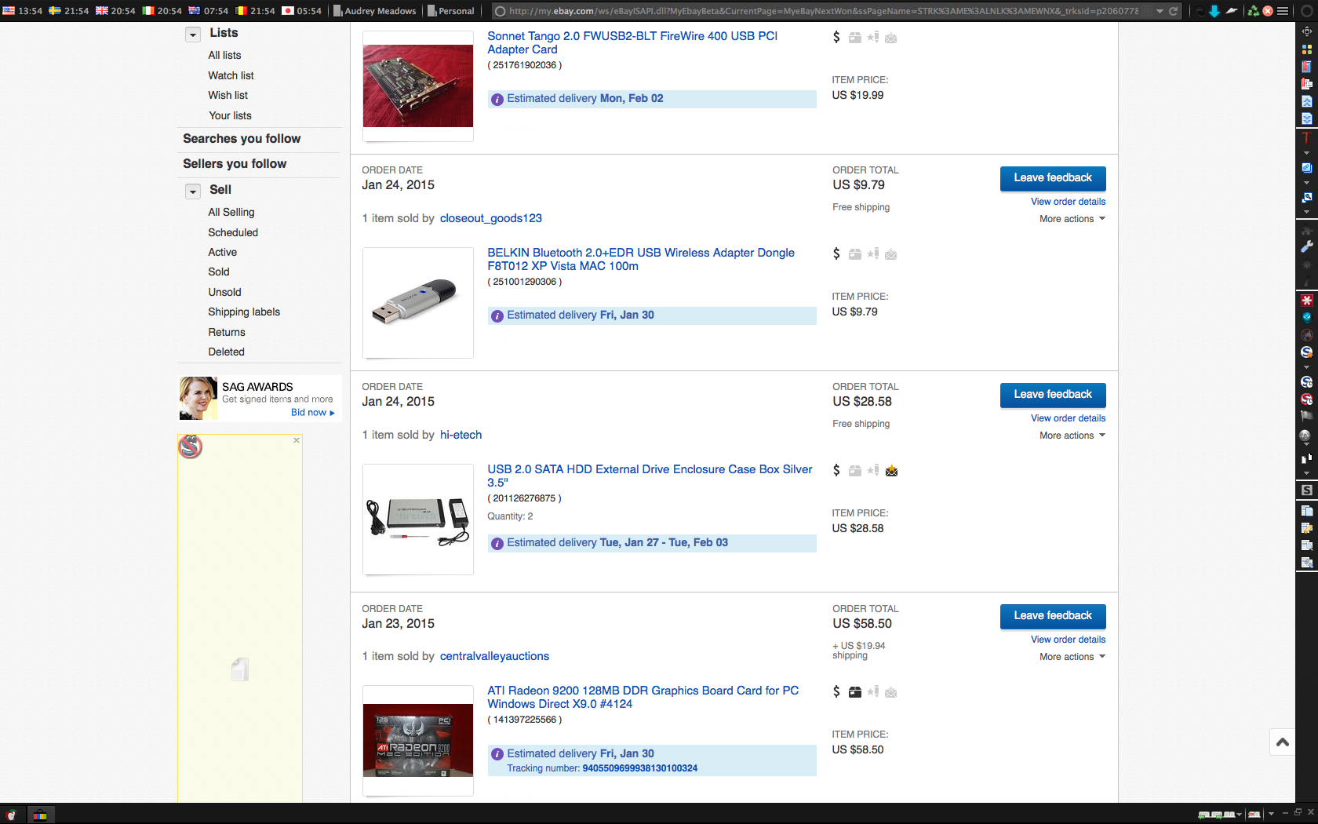Click Bid now in SAG Awards ad
The width and height of the screenshot is (1318, 824).
[x=312, y=412]
